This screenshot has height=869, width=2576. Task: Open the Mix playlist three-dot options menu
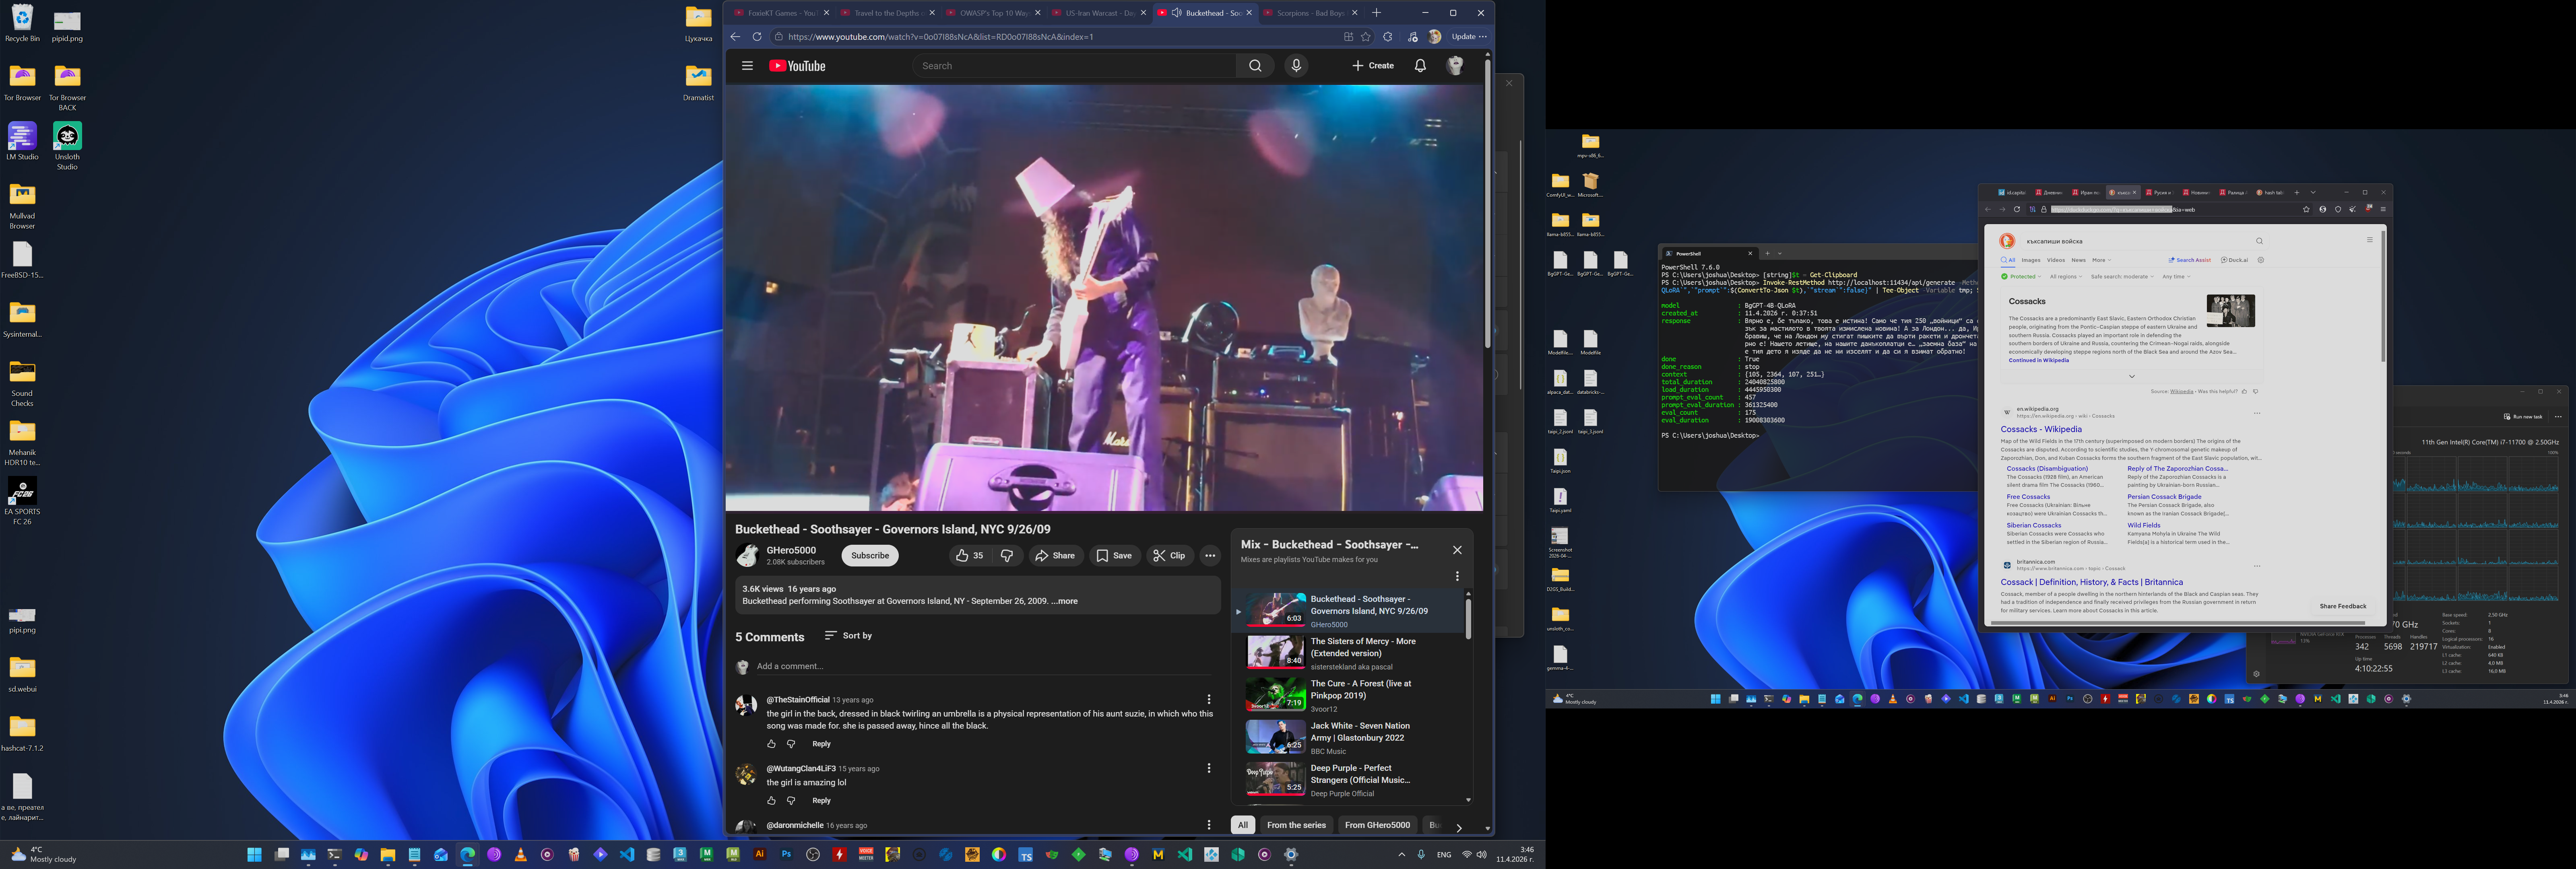pos(1457,576)
